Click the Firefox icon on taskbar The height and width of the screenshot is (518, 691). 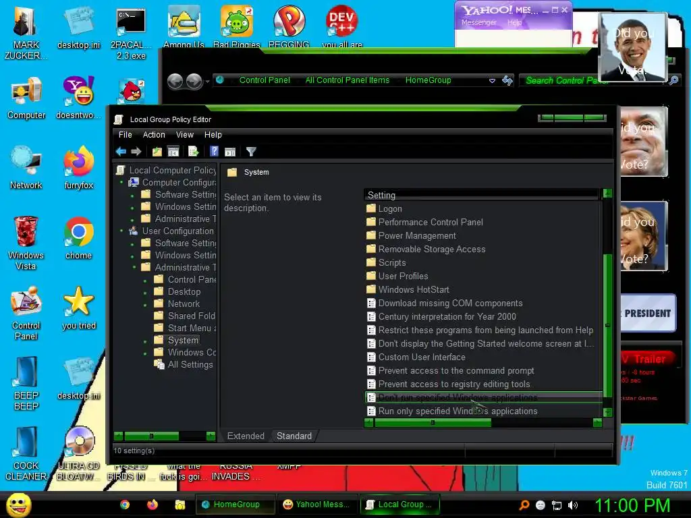(x=153, y=505)
